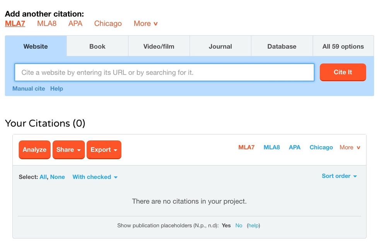Screen dimensions: 379x251
Task: Expand the Export dropdown button
Action: [x=104, y=150]
